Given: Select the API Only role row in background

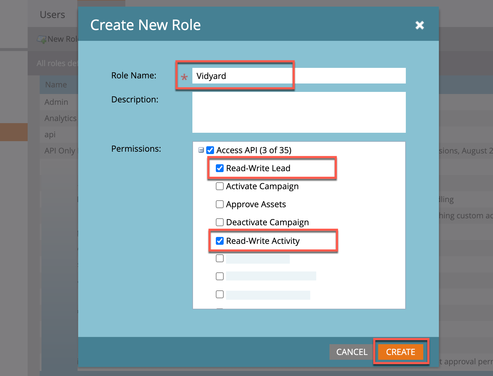Looking at the screenshot, I should click(59, 151).
